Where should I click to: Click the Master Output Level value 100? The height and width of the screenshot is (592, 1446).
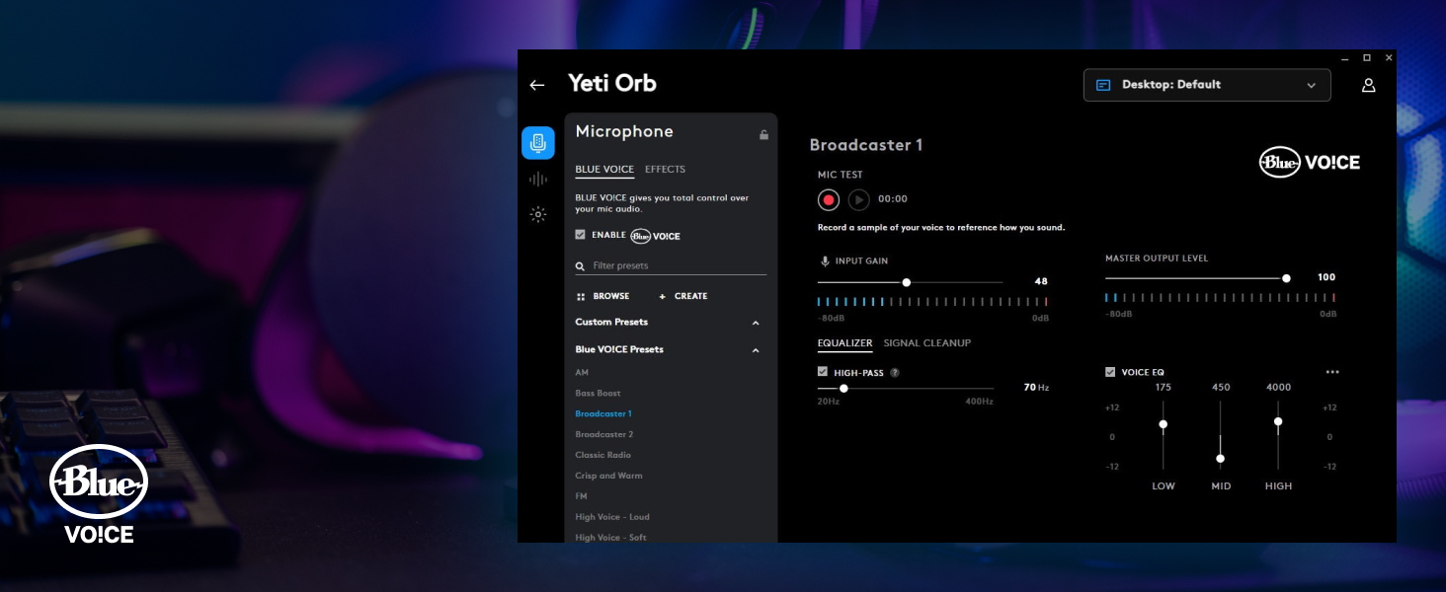1326,277
